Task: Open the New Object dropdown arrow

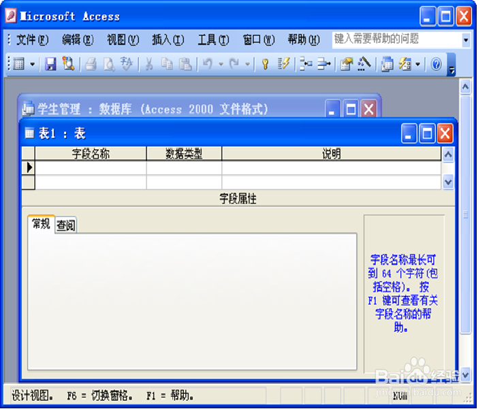Action: 418,65
